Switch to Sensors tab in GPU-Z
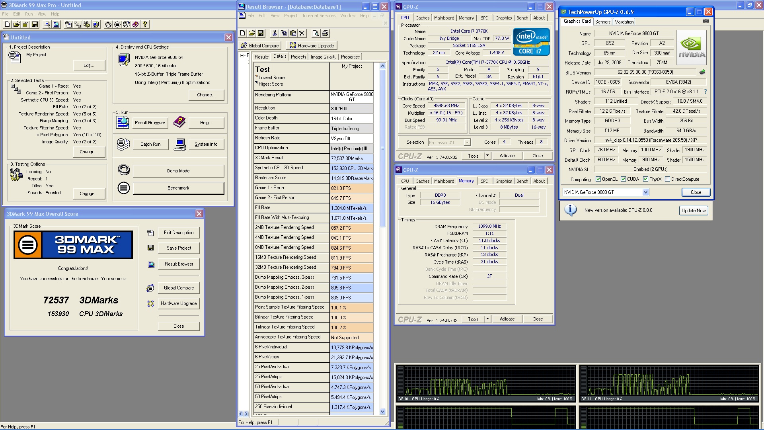This screenshot has height=430, width=764. click(602, 22)
